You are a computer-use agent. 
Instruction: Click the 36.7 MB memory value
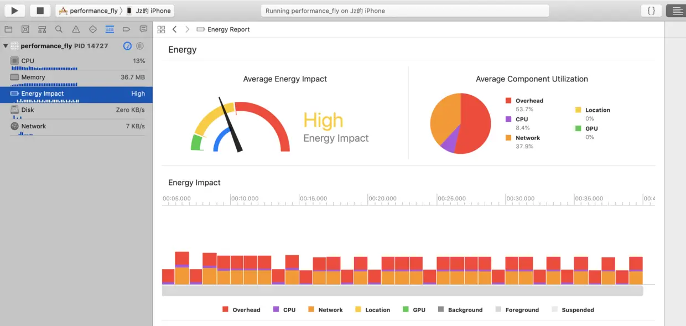(x=133, y=77)
